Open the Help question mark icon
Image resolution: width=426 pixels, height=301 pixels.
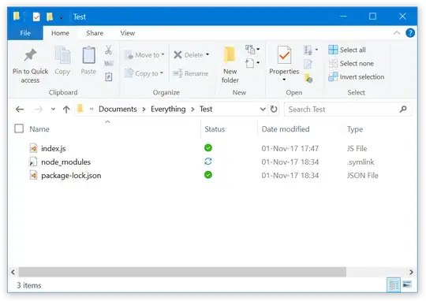click(x=410, y=33)
